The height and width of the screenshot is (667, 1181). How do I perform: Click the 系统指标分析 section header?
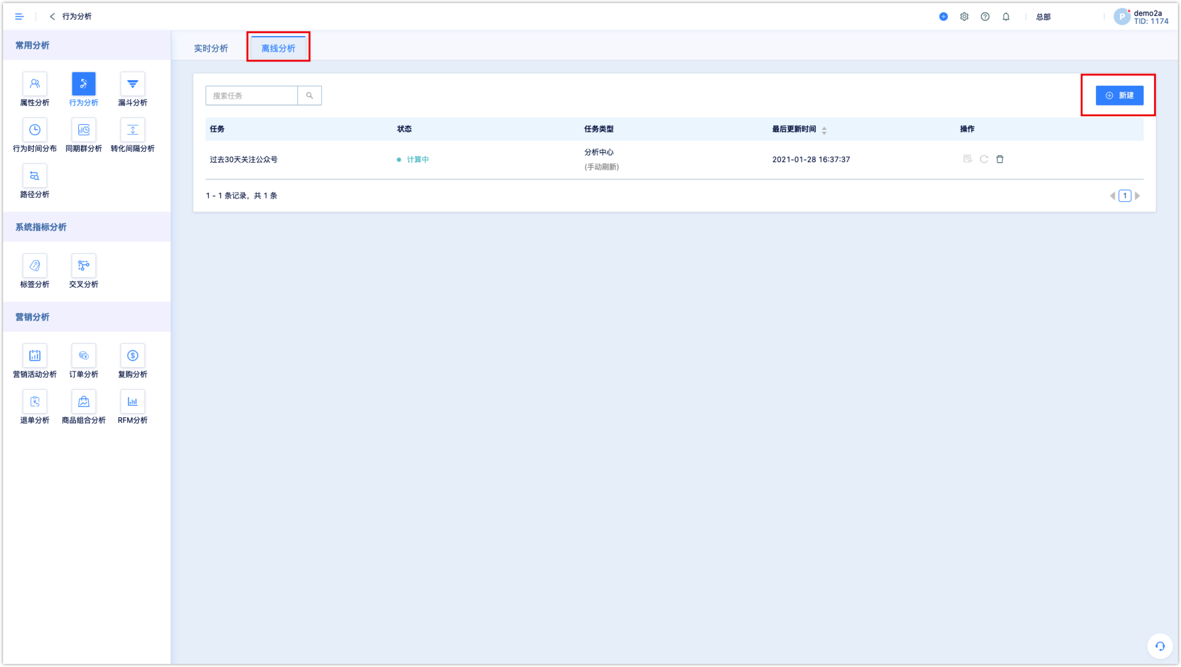[x=41, y=227]
